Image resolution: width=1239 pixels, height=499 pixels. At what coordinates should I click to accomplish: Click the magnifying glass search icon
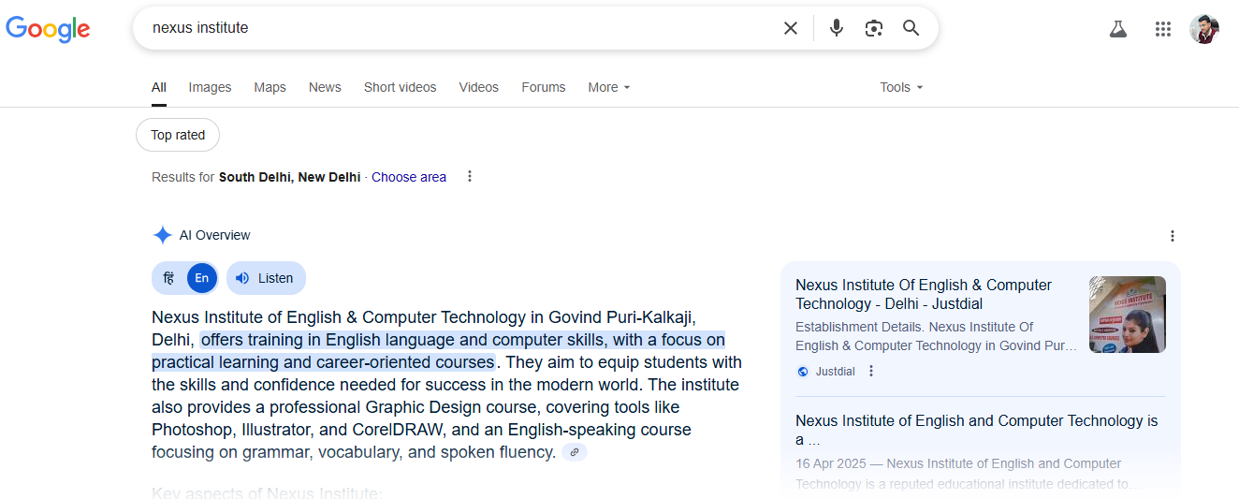pos(911,28)
